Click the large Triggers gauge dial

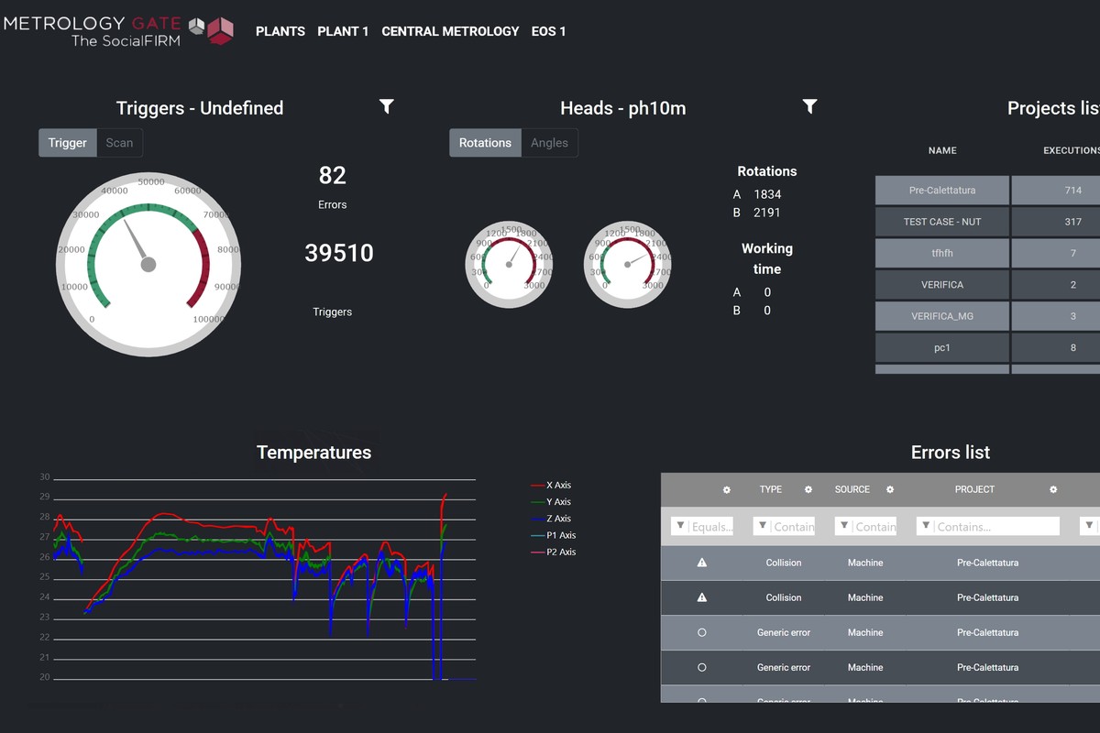(148, 264)
